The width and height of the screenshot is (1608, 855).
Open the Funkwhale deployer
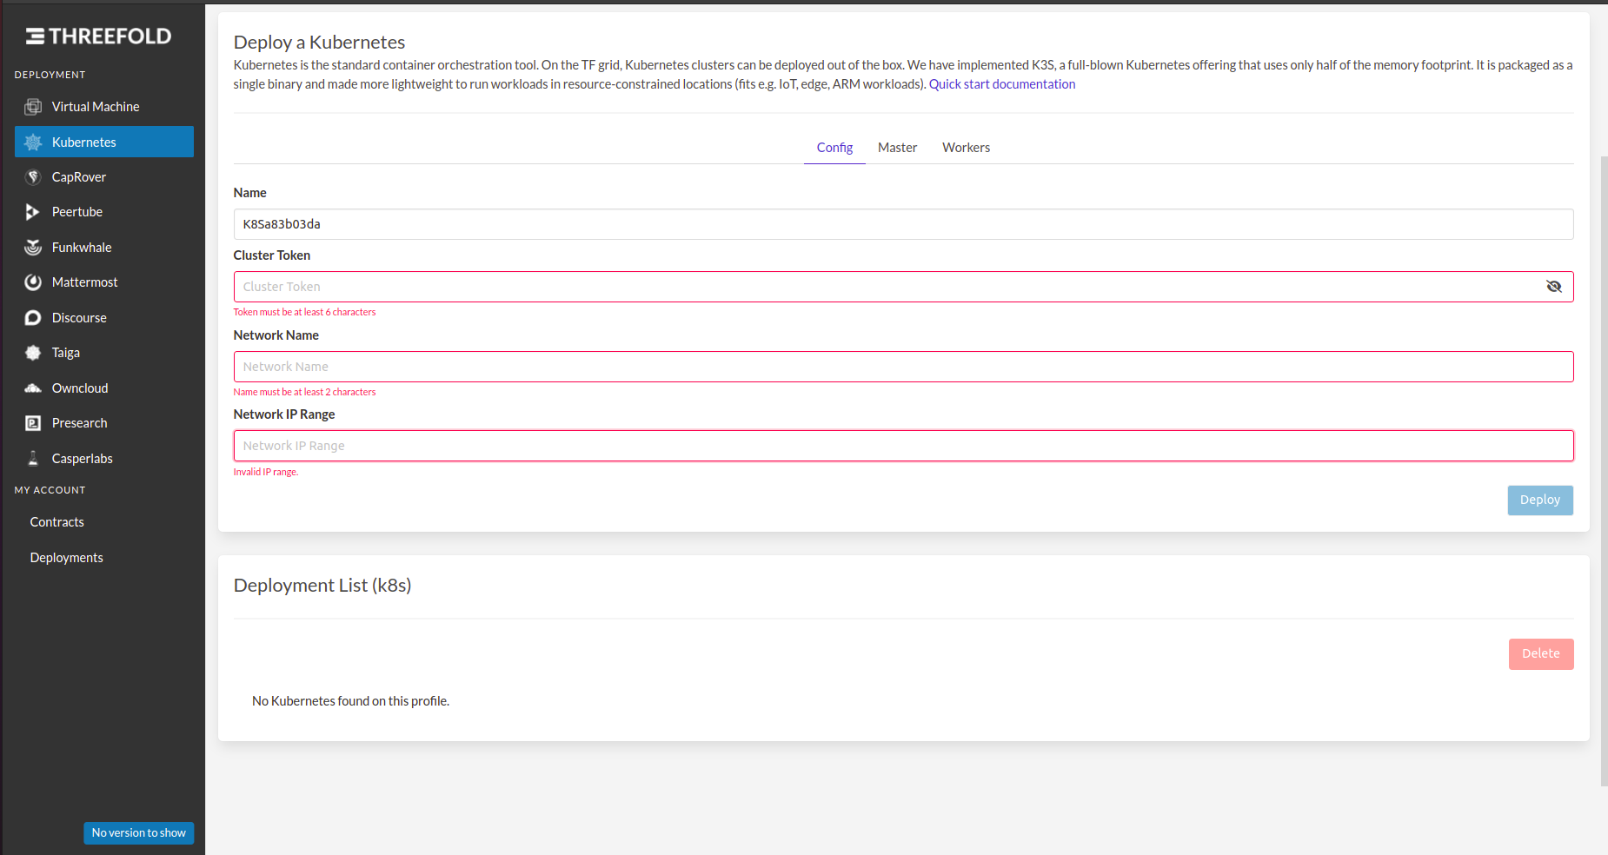[x=81, y=247]
